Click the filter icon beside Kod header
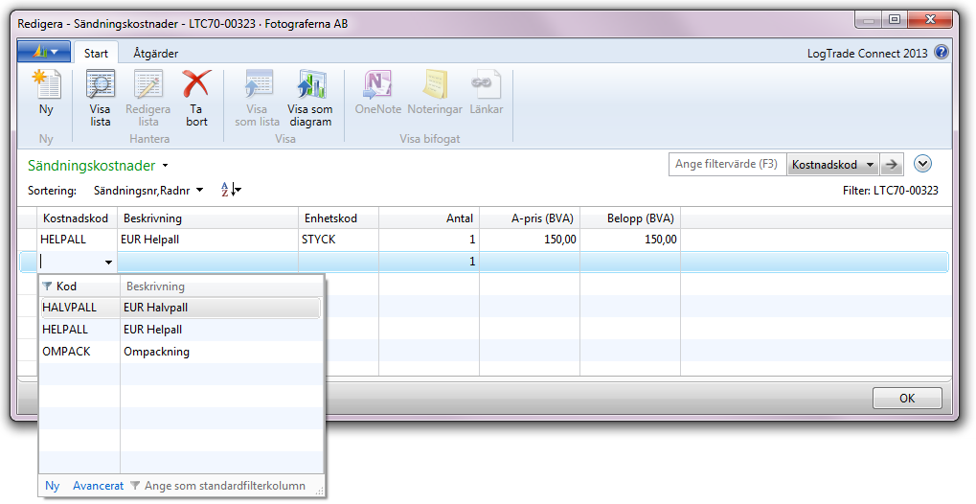Viewport: 976px width, 504px height. pos(47,286)
